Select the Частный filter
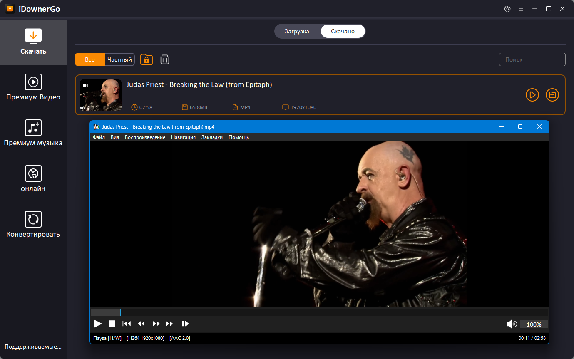The width and height of the screenshot is (574, 359). click(119, 59)
